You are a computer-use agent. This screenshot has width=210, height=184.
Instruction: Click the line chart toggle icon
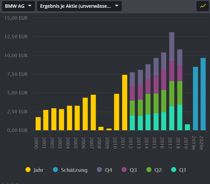pos(203,6)
